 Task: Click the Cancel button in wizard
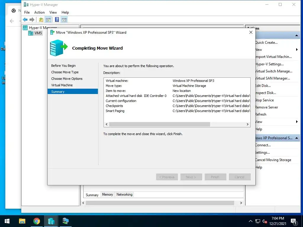[240, 177]
